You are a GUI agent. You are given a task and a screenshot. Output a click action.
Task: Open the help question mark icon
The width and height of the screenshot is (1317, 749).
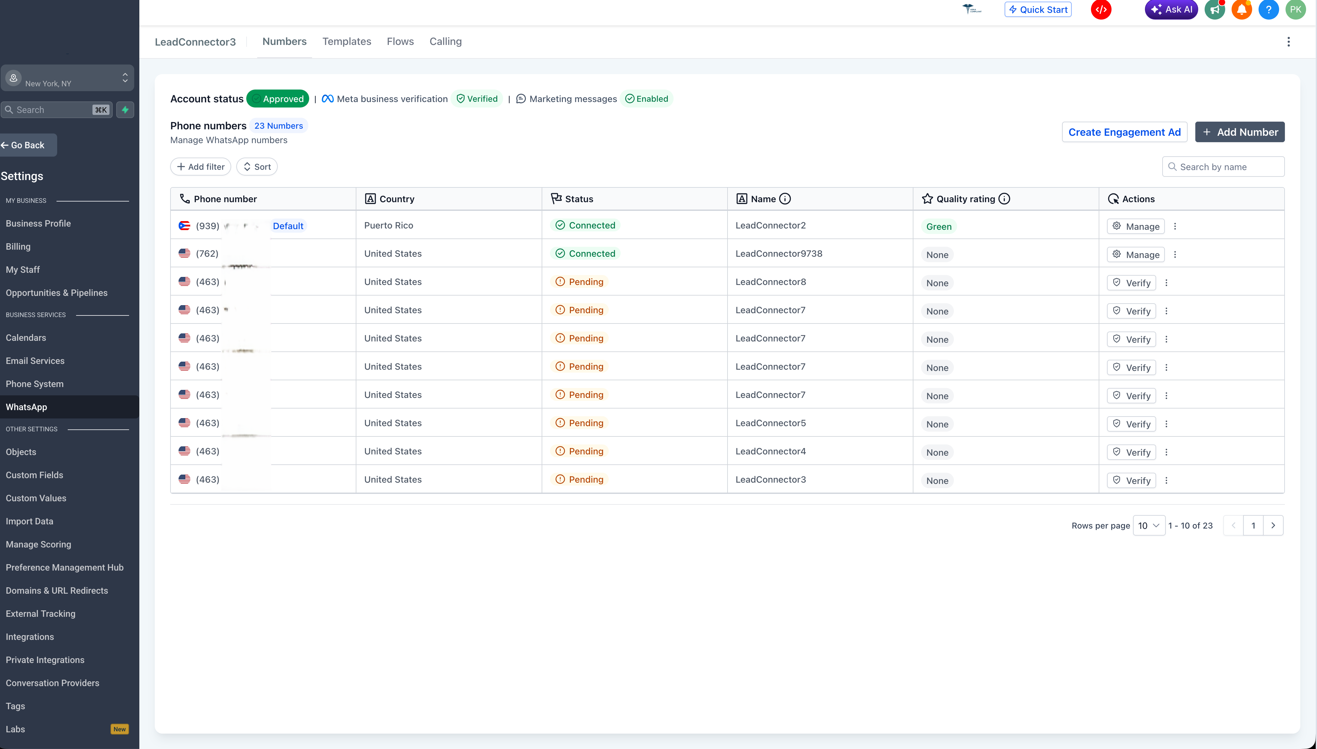pyautogui.click(x=1268, y=9)
